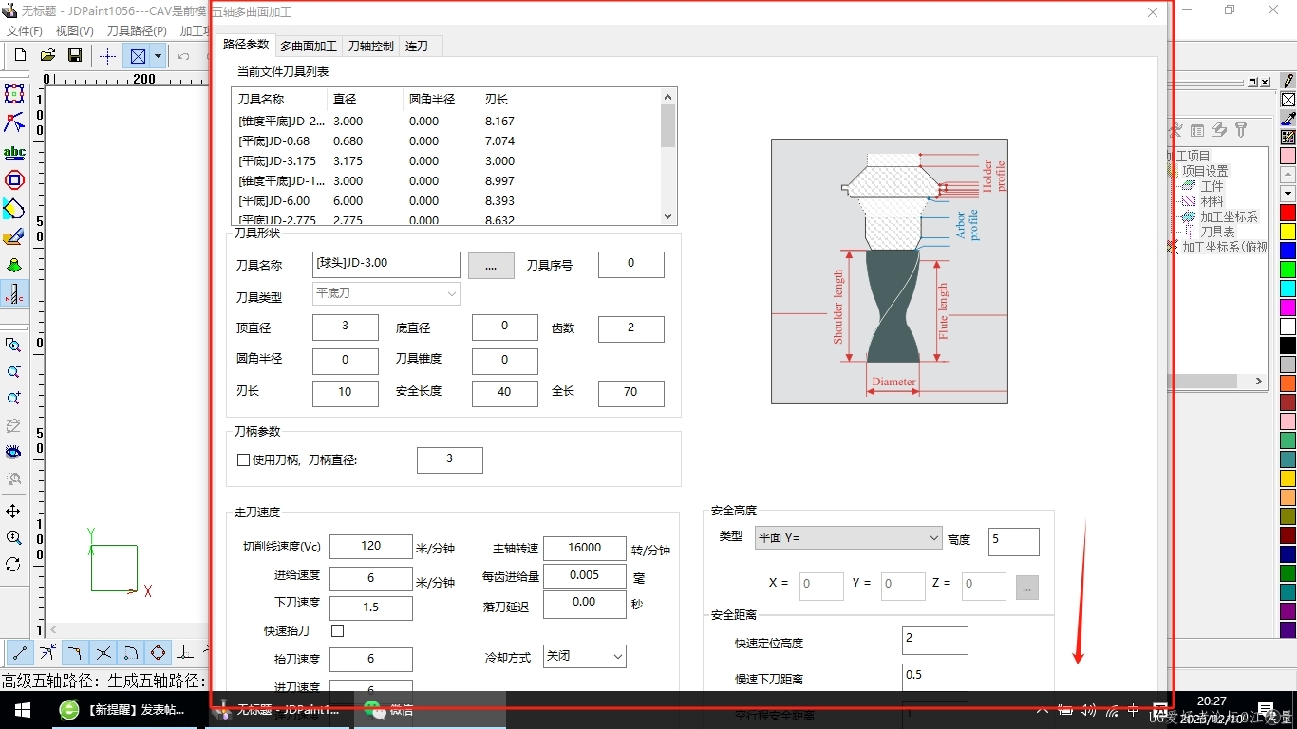Click the eyedropper color picker icon

1288,118
